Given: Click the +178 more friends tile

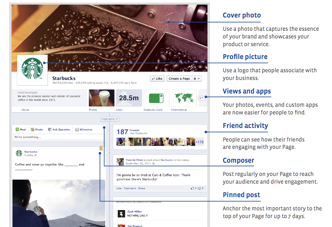Looking at the screenshot, I should pos(200,142).
